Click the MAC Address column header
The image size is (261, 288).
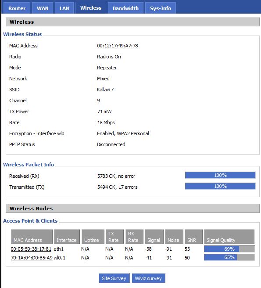[32, 237]
